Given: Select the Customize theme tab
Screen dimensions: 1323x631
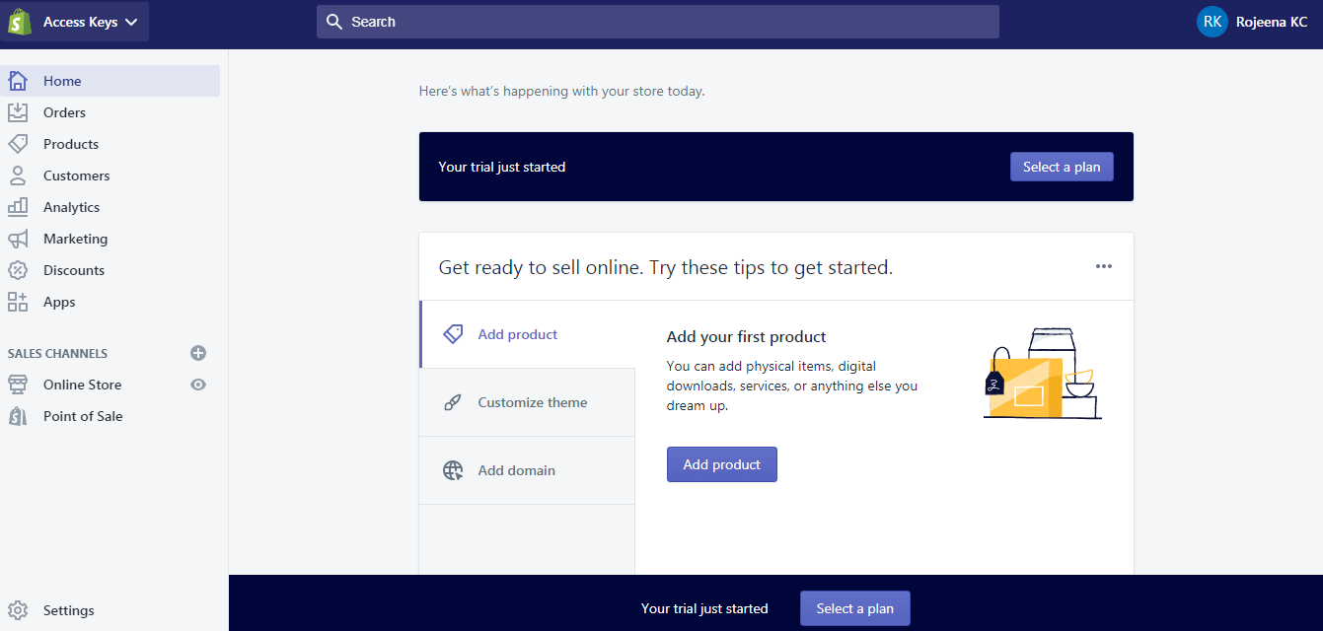Looking at the screenshot, I should (x=527, y=402).
